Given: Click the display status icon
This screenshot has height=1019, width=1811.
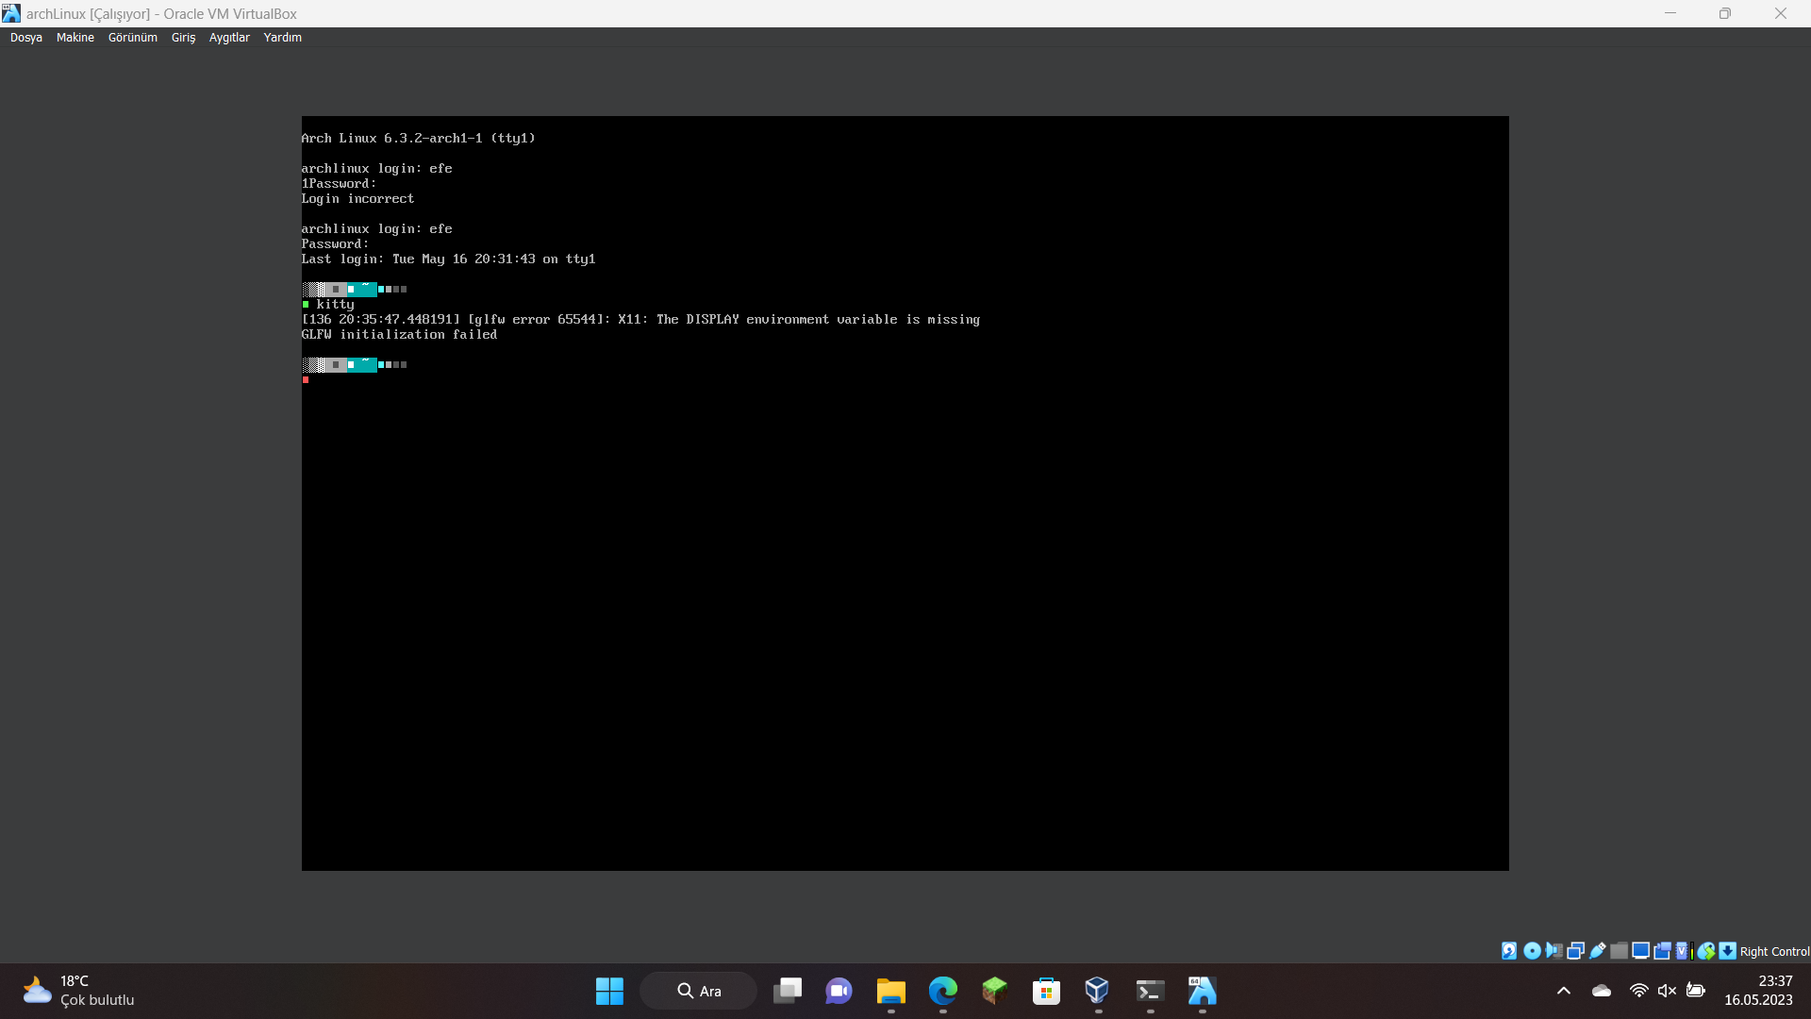Looking at the screenshot, I should pos(1640,951).
